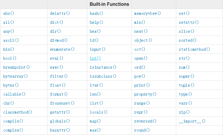
Task: Click the pow() link
Action: click(140, 76)
